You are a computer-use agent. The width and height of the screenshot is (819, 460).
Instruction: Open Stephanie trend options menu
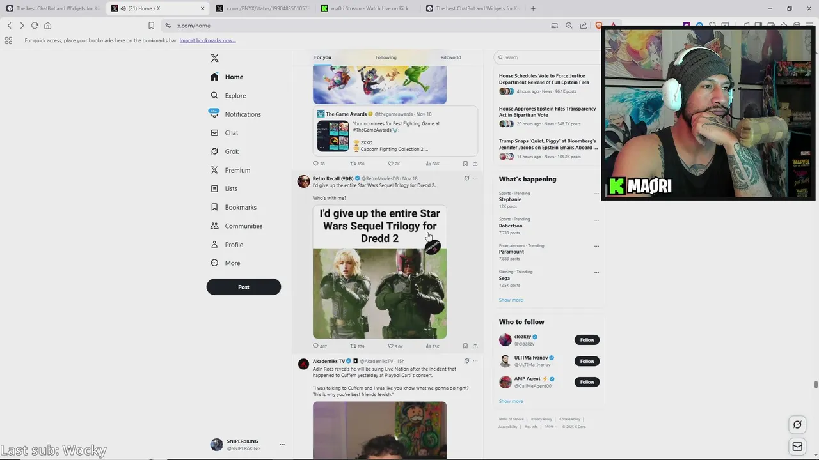pos(596,194)
